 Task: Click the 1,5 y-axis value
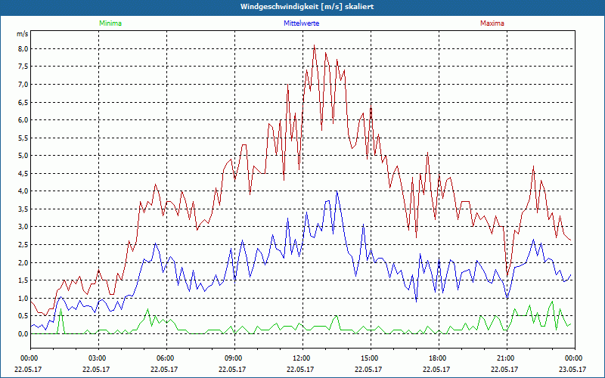pyautogui.click(x=23, y=280)
